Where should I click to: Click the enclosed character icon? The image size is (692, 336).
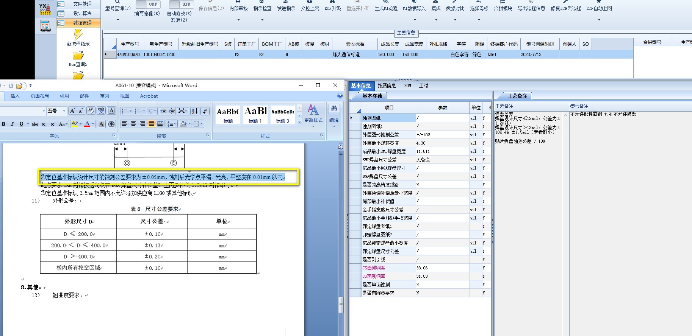[111, 124]
